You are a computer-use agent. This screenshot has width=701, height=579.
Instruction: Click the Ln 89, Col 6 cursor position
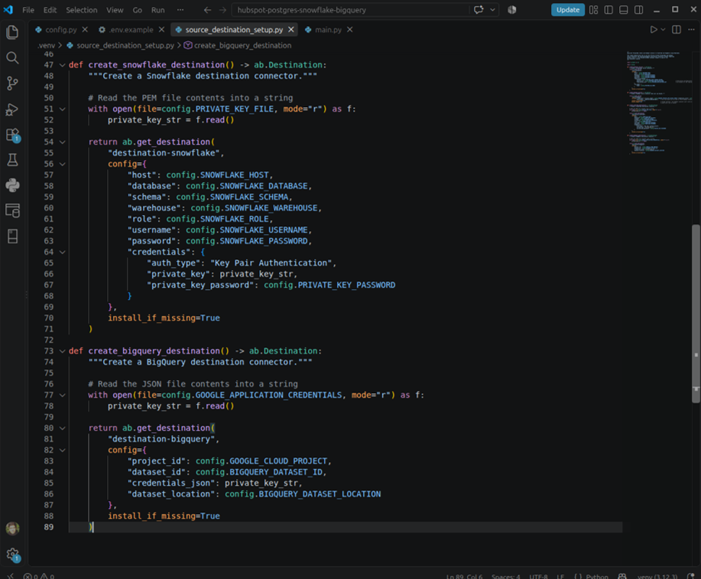pos(465,576)
